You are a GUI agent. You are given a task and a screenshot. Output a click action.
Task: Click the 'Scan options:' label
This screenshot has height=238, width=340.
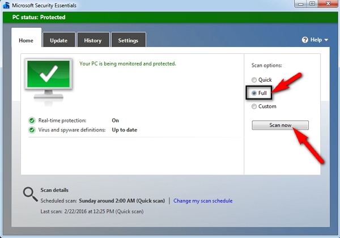[267, 66]
